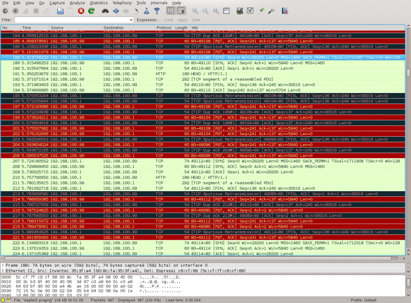Open the filter history dropdown arrow
411x303 pixels.
[131, 20]
